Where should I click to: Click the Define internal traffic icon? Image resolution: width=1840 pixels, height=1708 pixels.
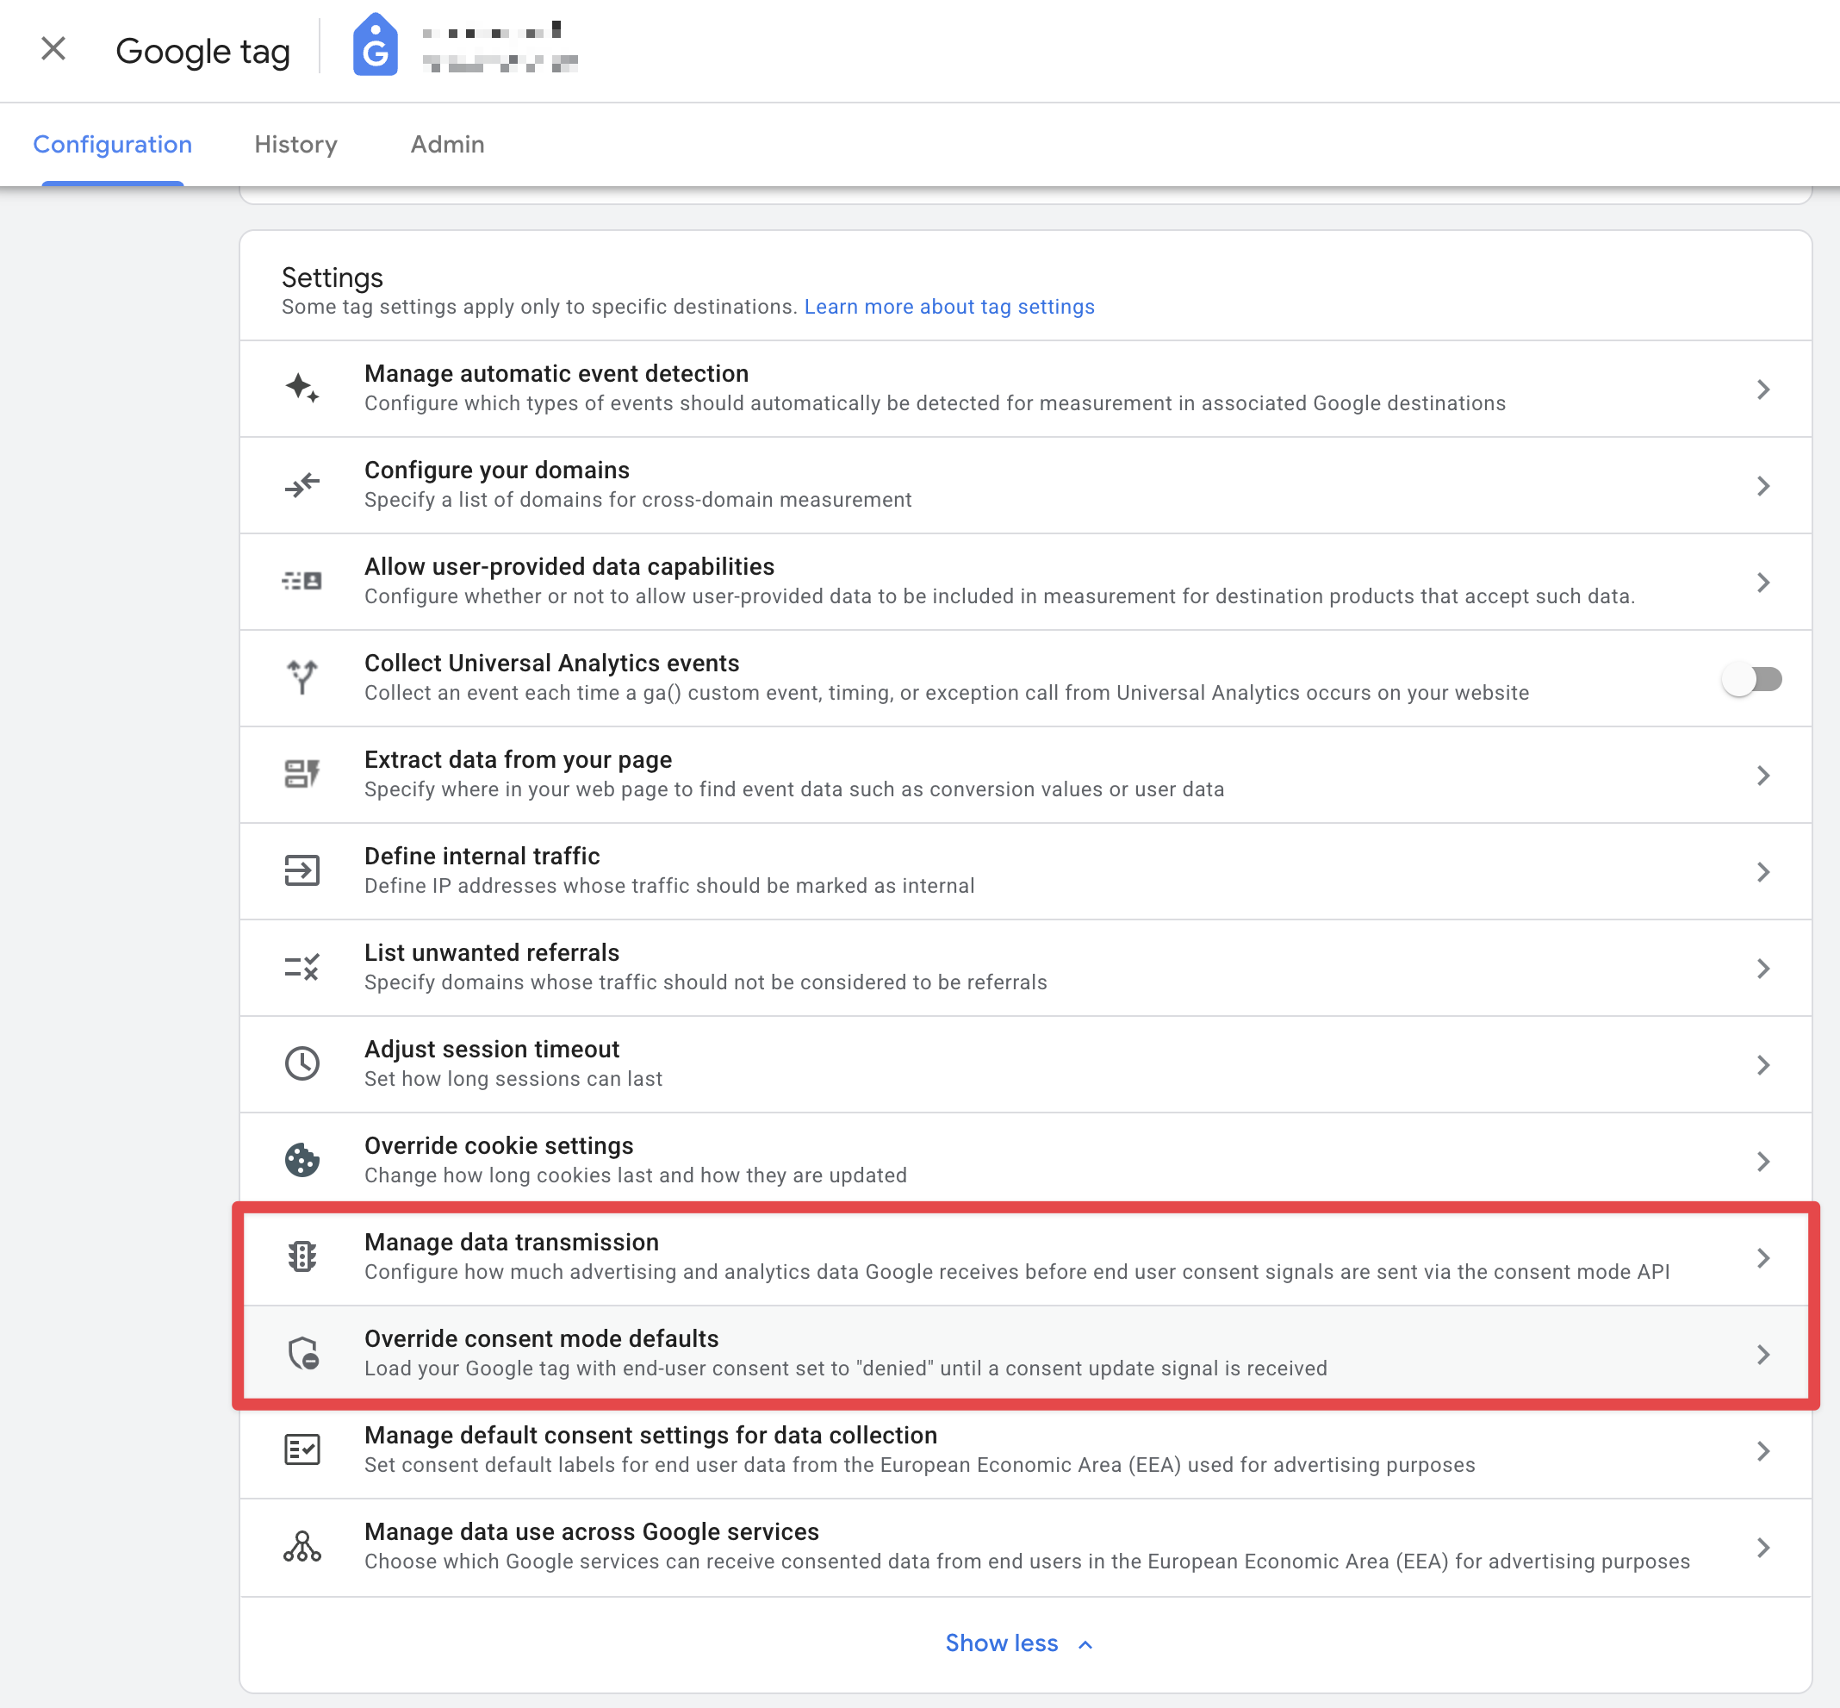point(302,870)
